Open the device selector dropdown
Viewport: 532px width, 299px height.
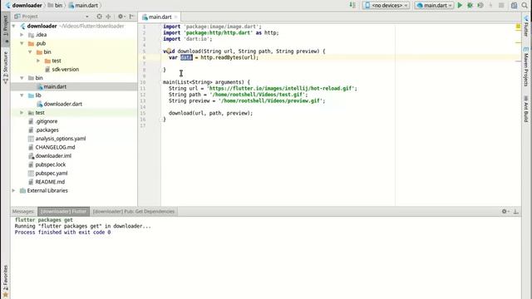click(x=386, y=6)
